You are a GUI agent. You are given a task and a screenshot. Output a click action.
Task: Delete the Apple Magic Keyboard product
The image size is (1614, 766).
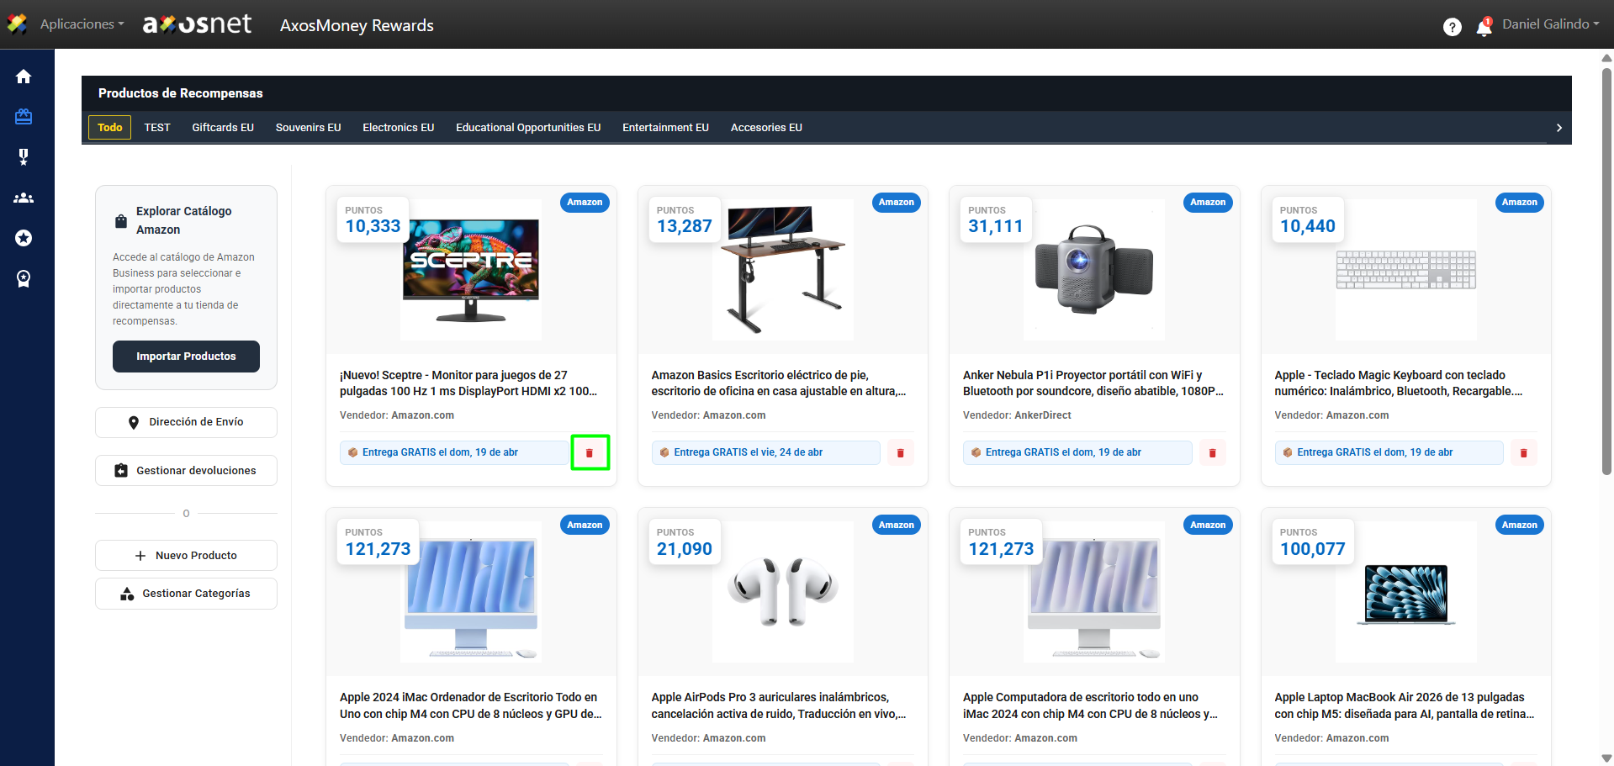coord(1523,453)
